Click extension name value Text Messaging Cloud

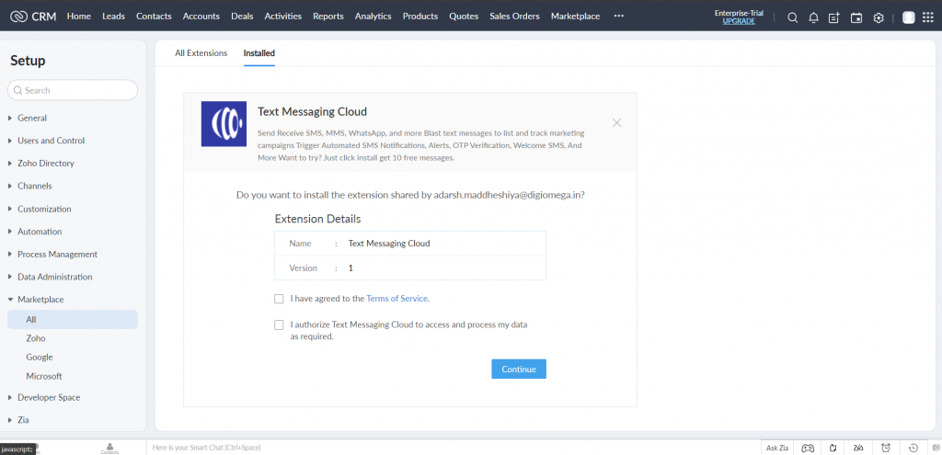[x=389, y=244]
